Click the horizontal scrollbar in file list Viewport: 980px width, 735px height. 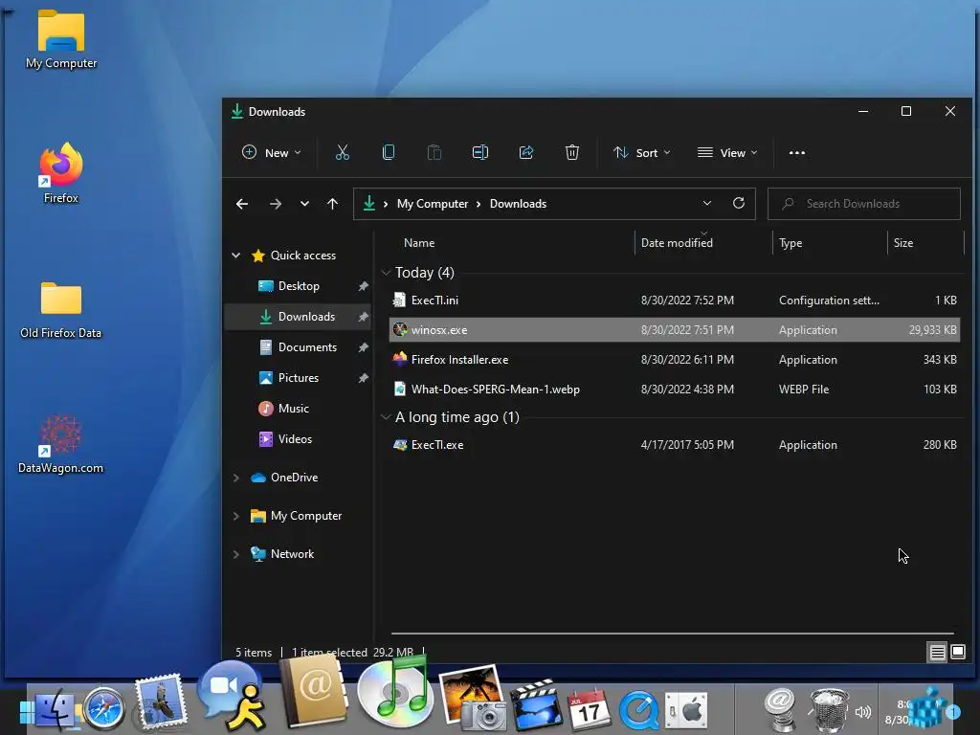(x=673, y=634)
